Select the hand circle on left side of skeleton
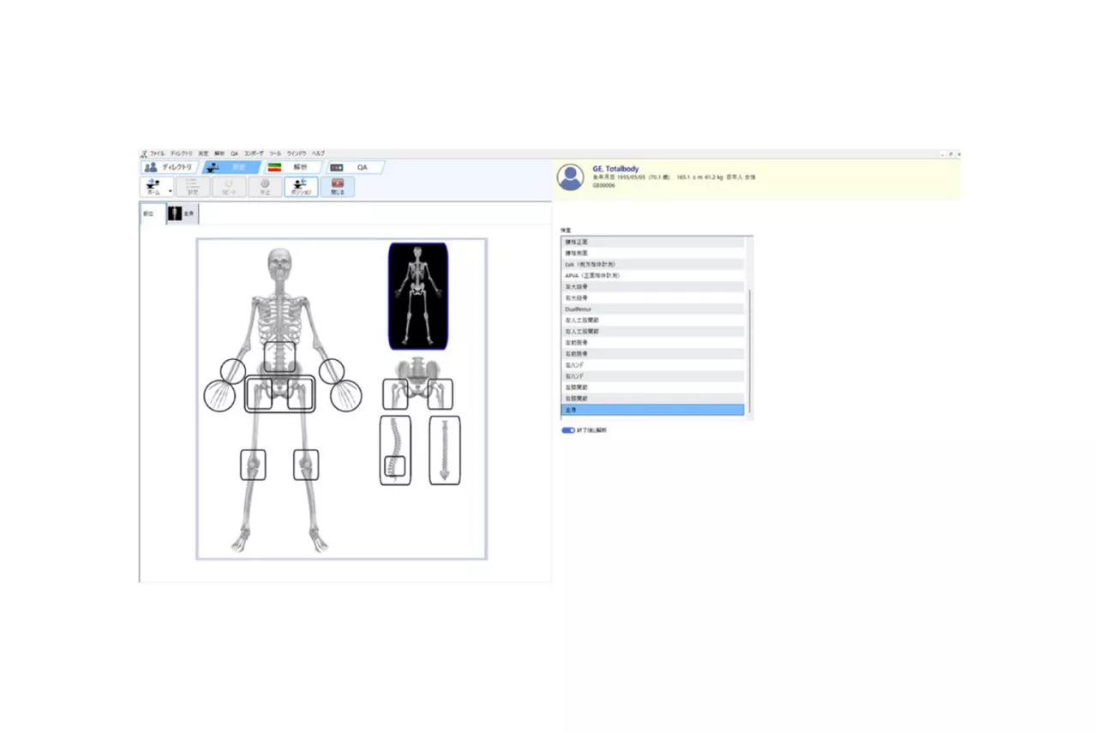The width and height of the screenshot is (1097, 732). pyautogui.click(x=219, y=396)
